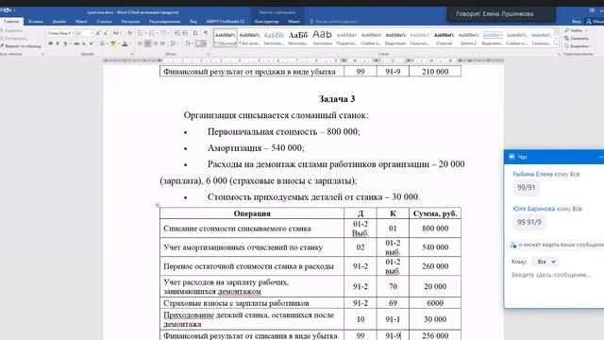604x340 pixels.
Task: Apply multilevel list icon
Action: pyautogui.click(x=164, y=33)
